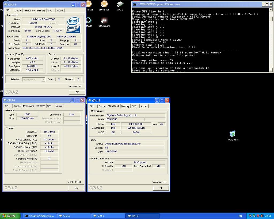Click cmd.exe window title icon
This screenshot has width=274, height=219.
[x=134, y=4]
